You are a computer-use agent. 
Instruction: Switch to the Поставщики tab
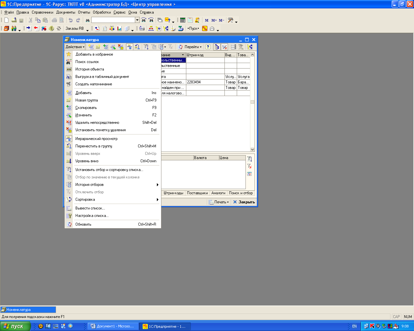coord(197,193)
